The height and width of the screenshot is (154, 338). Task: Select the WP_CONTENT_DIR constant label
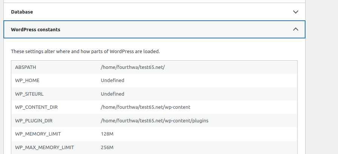tap(36, 107)
